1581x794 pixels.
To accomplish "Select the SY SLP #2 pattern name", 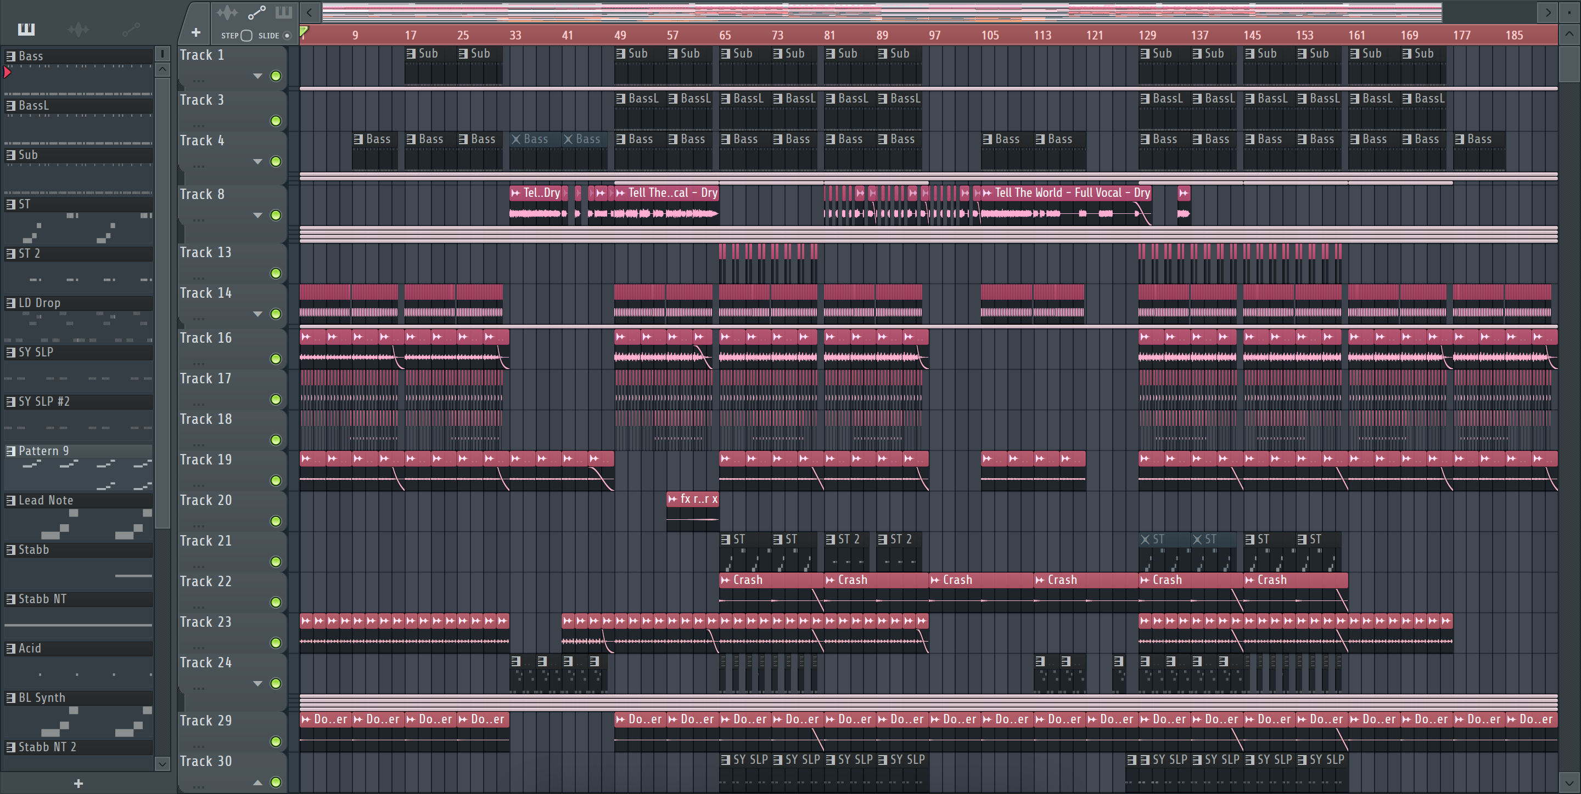I will [44, 401].
